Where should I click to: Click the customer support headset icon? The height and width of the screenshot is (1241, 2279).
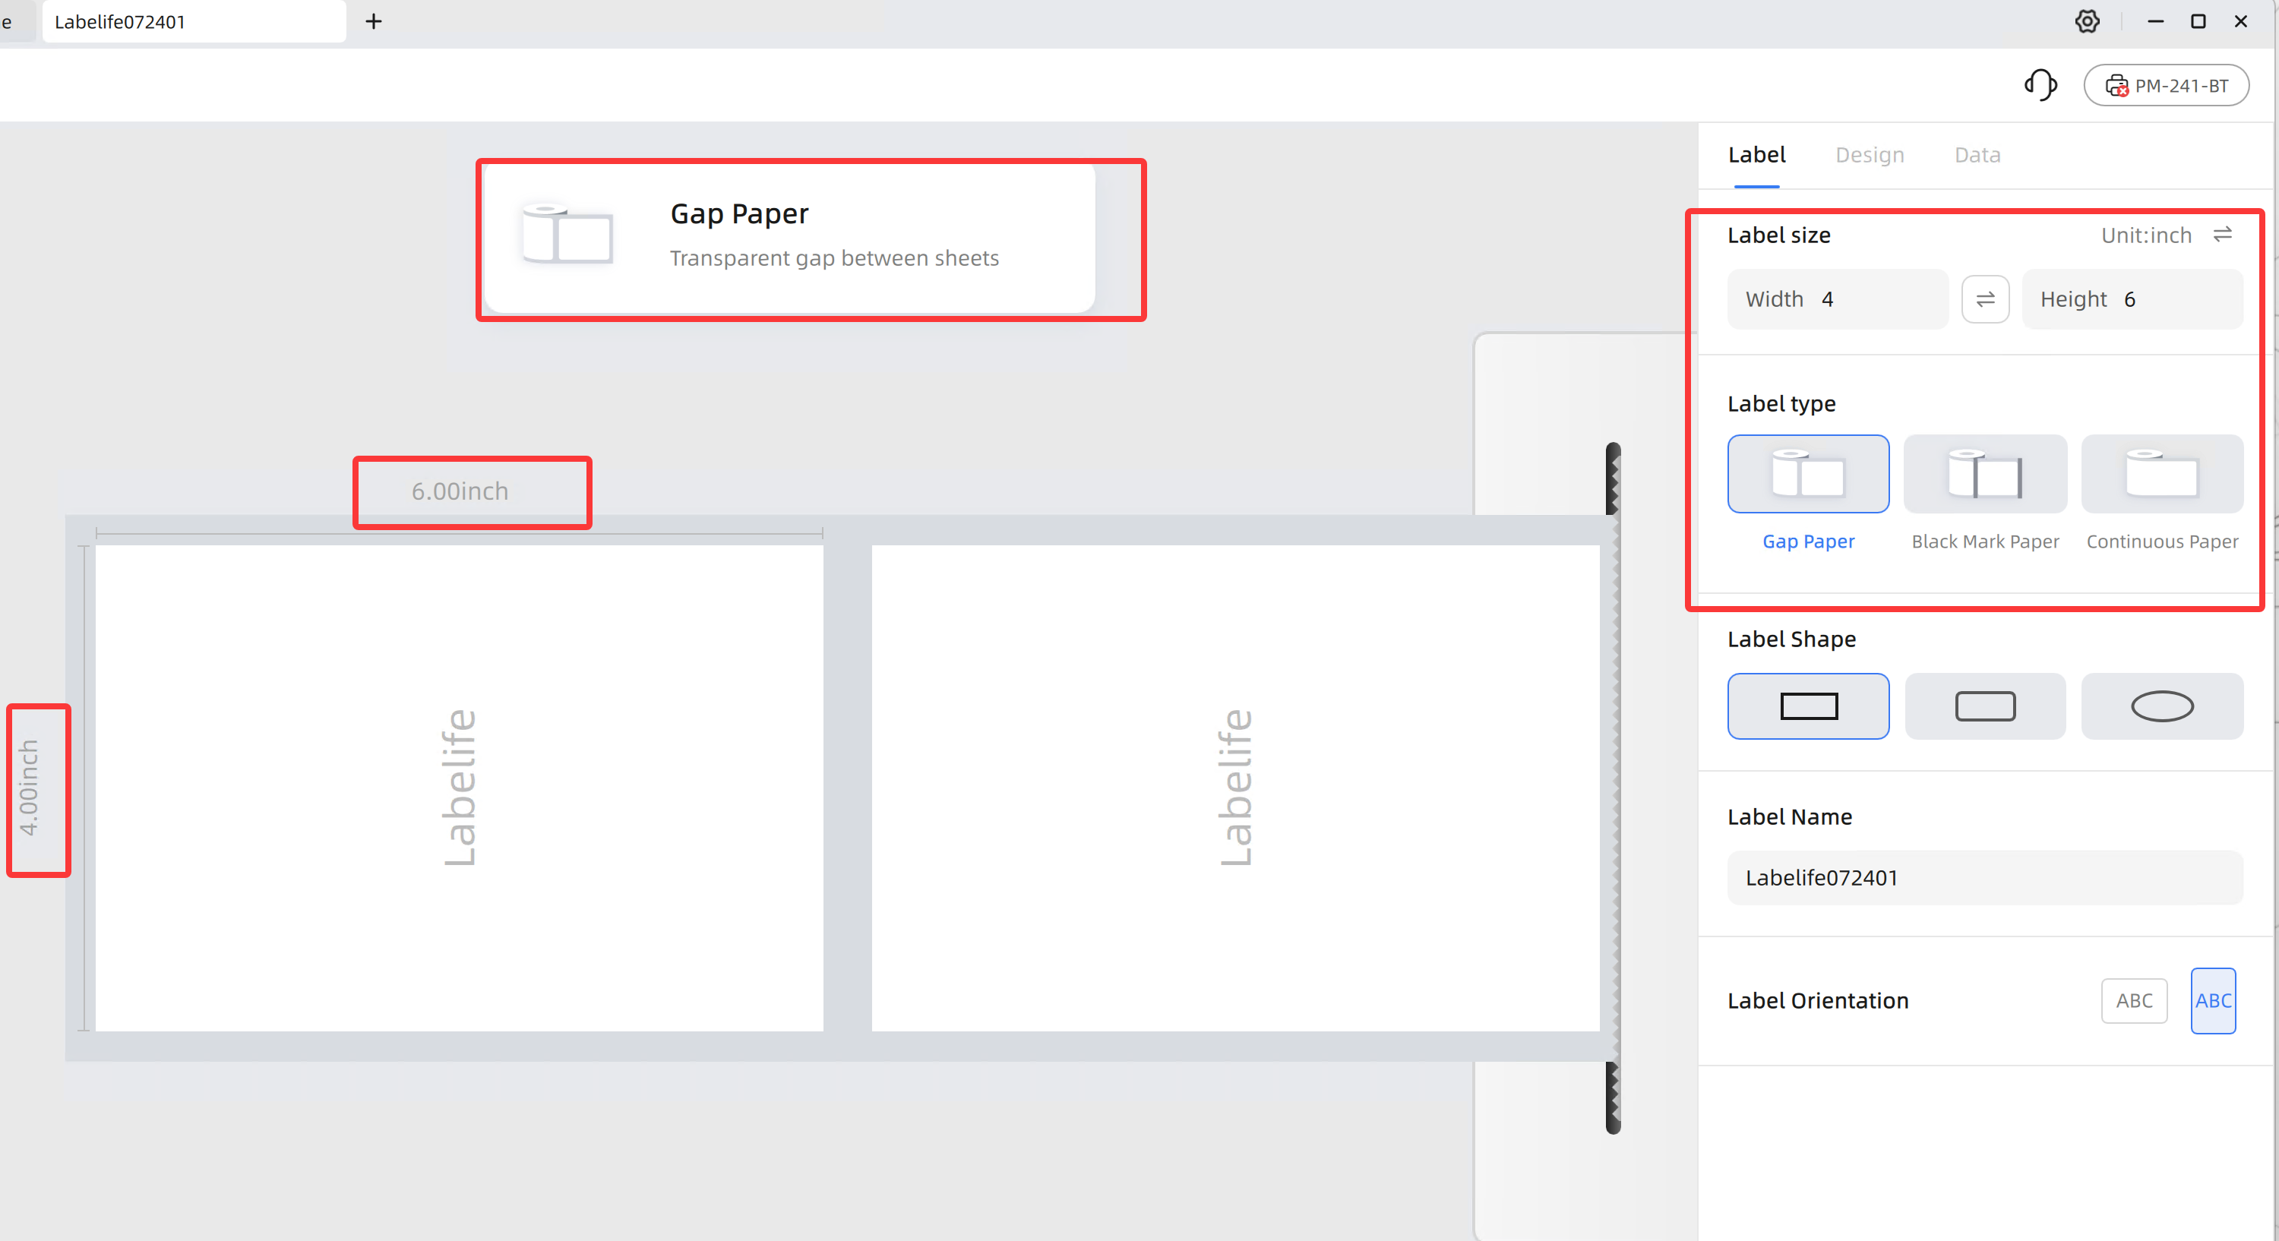[2040, 86]
